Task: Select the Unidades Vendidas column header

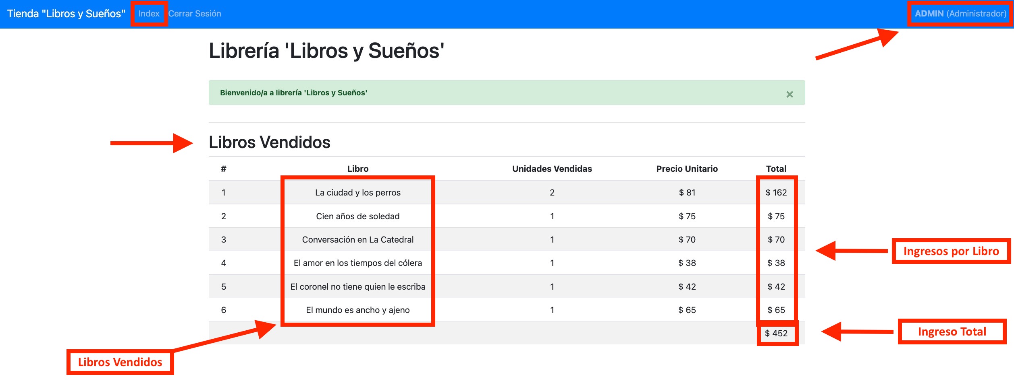Action: [x=552, y=169]
